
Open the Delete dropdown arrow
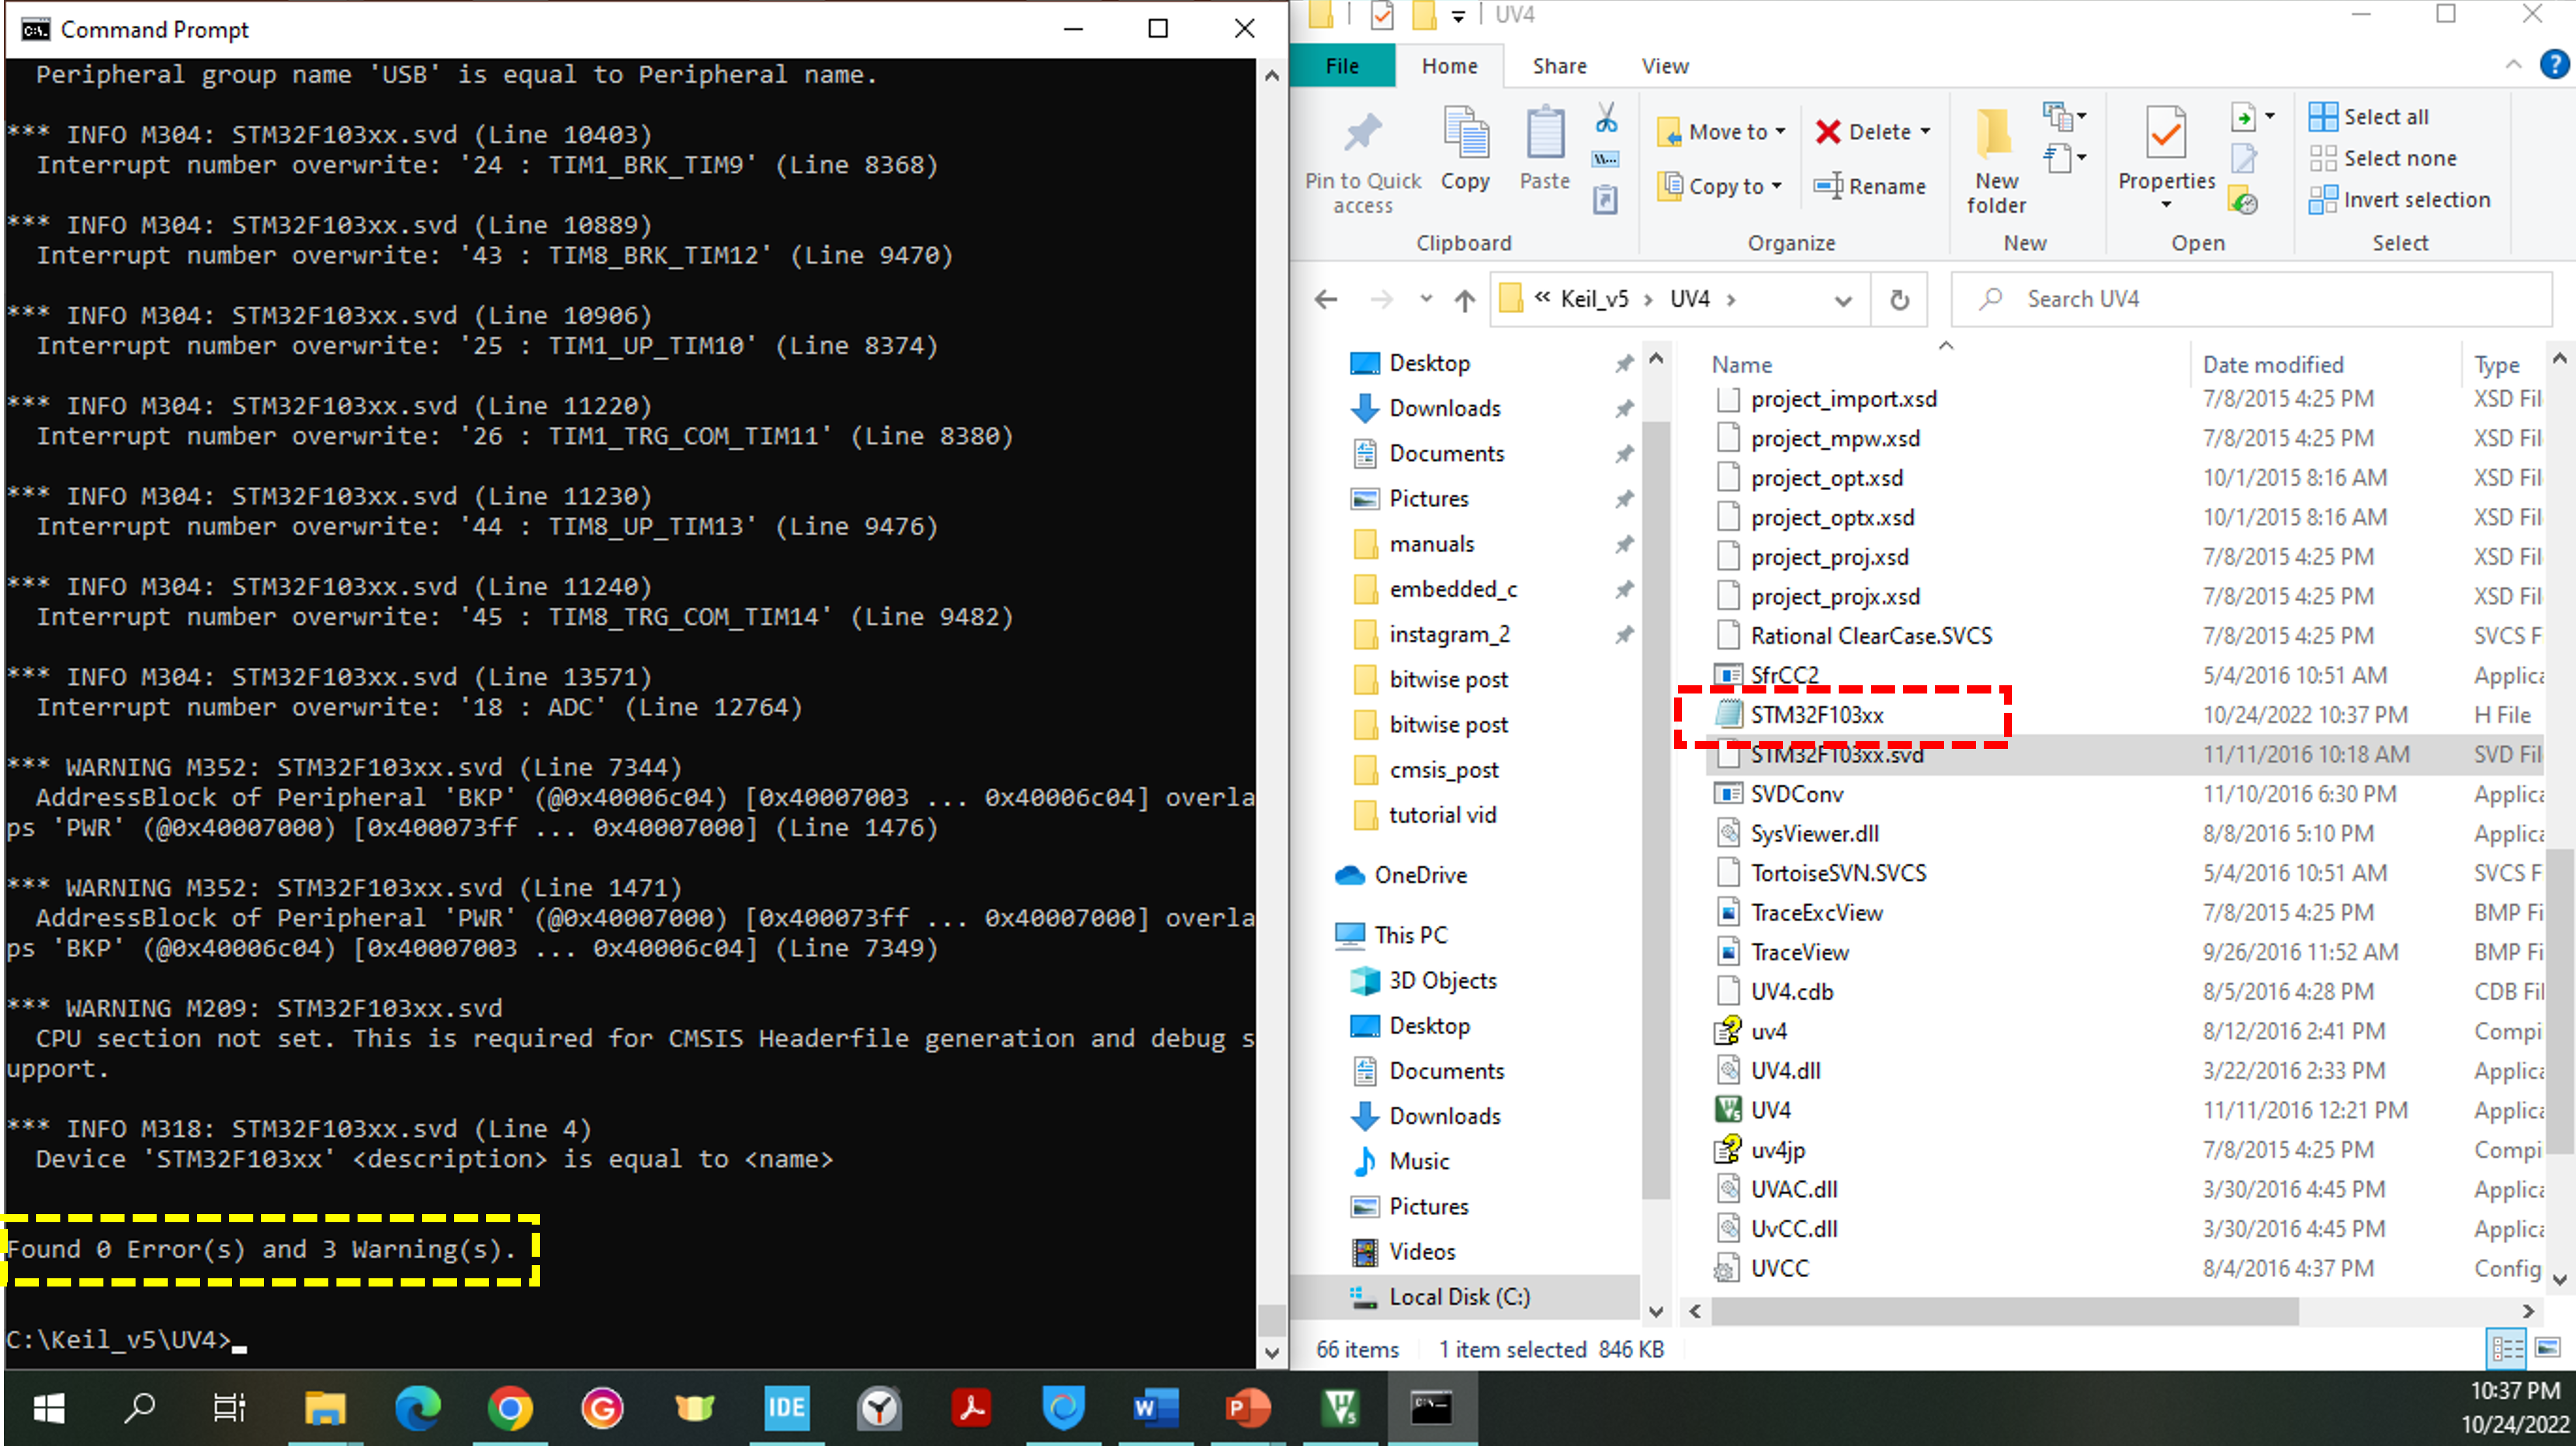tap(1925, 132)
